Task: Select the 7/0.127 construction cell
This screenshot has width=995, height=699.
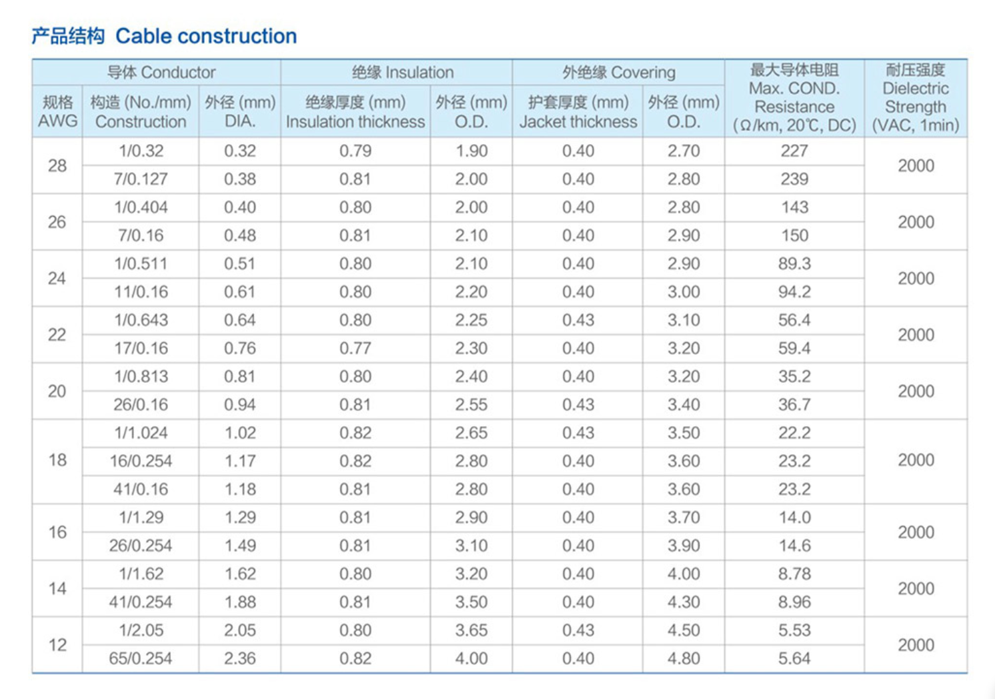Action: (x=141, y=179)
